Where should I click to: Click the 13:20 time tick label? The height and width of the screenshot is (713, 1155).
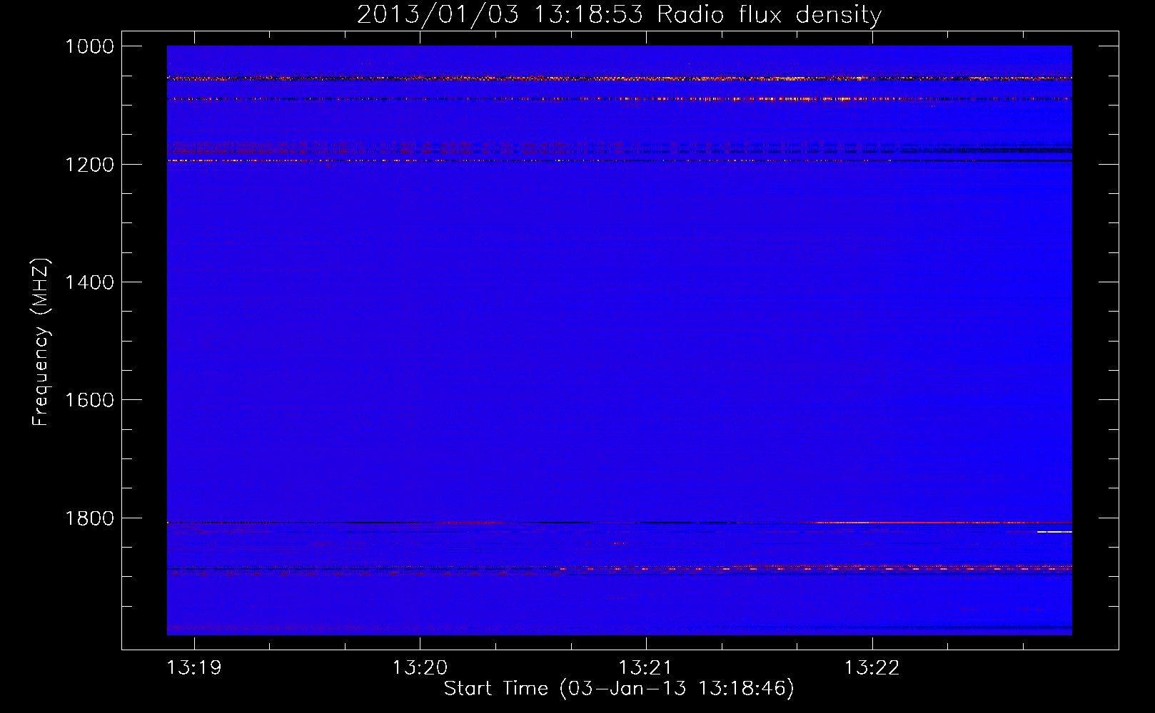(x=420, y=668)
